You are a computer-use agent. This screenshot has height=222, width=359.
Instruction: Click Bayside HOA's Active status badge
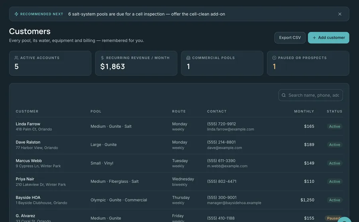pyautogui.click(x=335, y=200)
